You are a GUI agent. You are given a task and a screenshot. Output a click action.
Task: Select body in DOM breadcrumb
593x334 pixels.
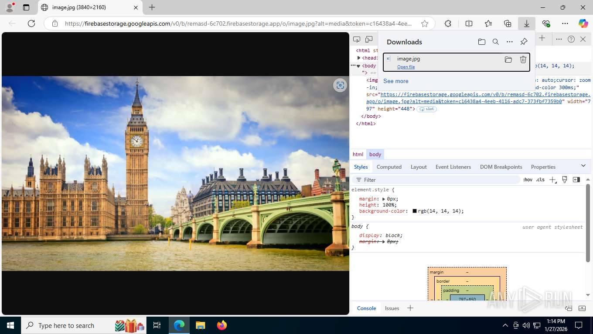pos(375,154)
